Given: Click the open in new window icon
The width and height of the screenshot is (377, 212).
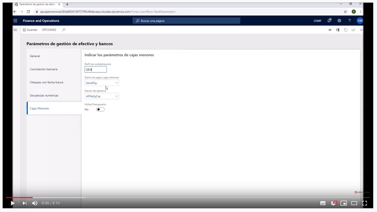Looking at the screenshot, I should point(353,30).
